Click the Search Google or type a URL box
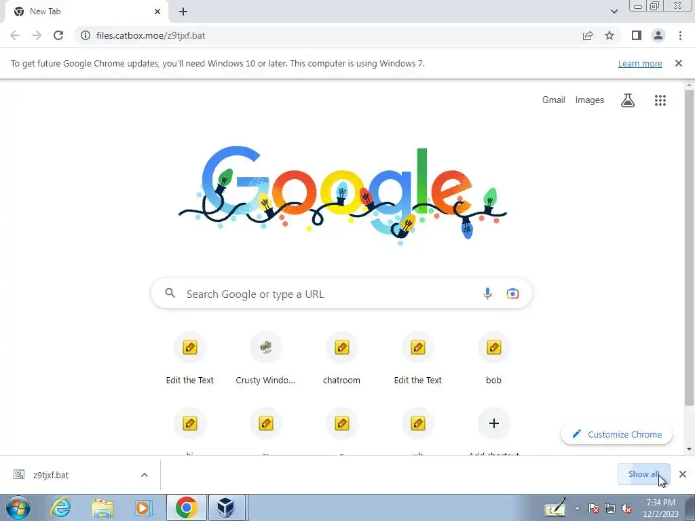 point(341,293)
